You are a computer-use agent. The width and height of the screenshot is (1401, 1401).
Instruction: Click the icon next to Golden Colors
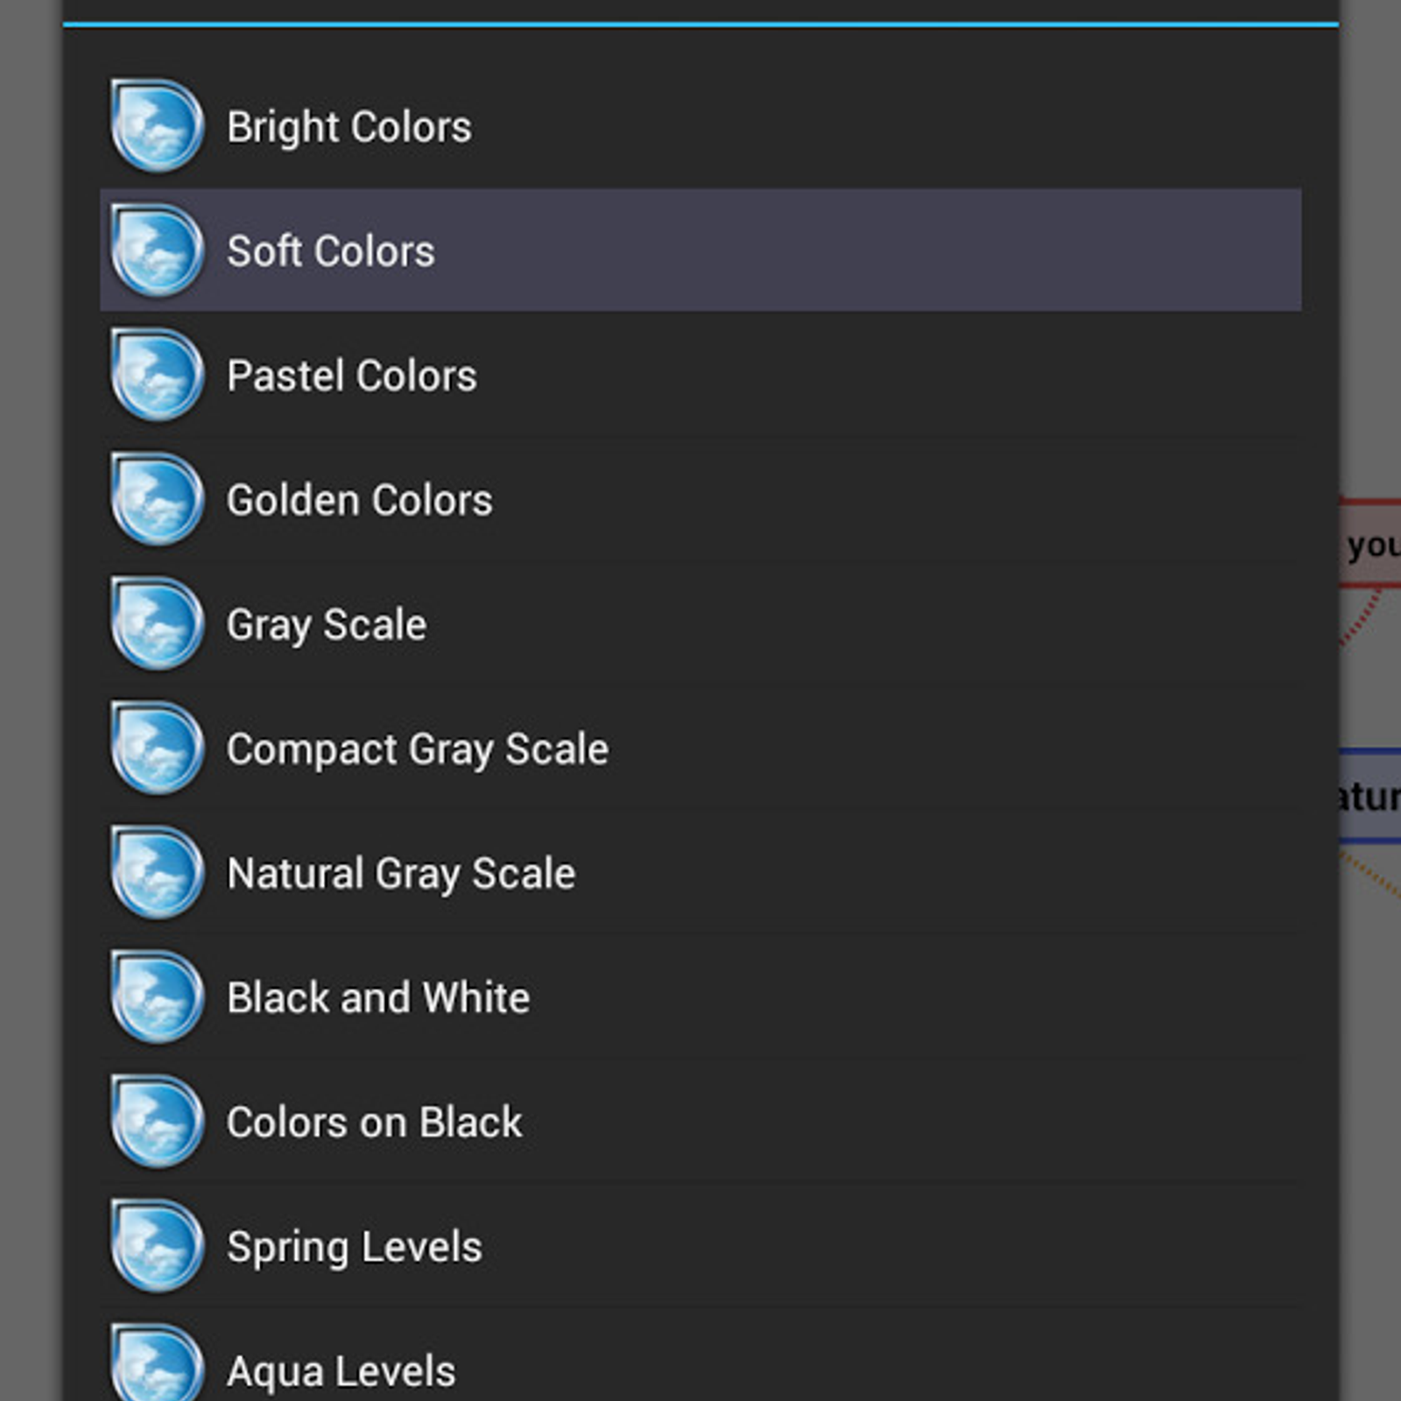coord(158,499)
